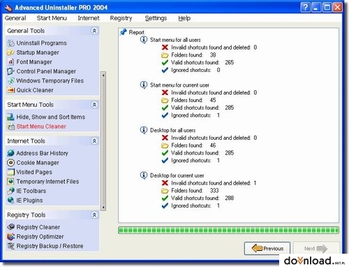
Task: Open Windows Temporary Files tool
Action: coord(50,80)
